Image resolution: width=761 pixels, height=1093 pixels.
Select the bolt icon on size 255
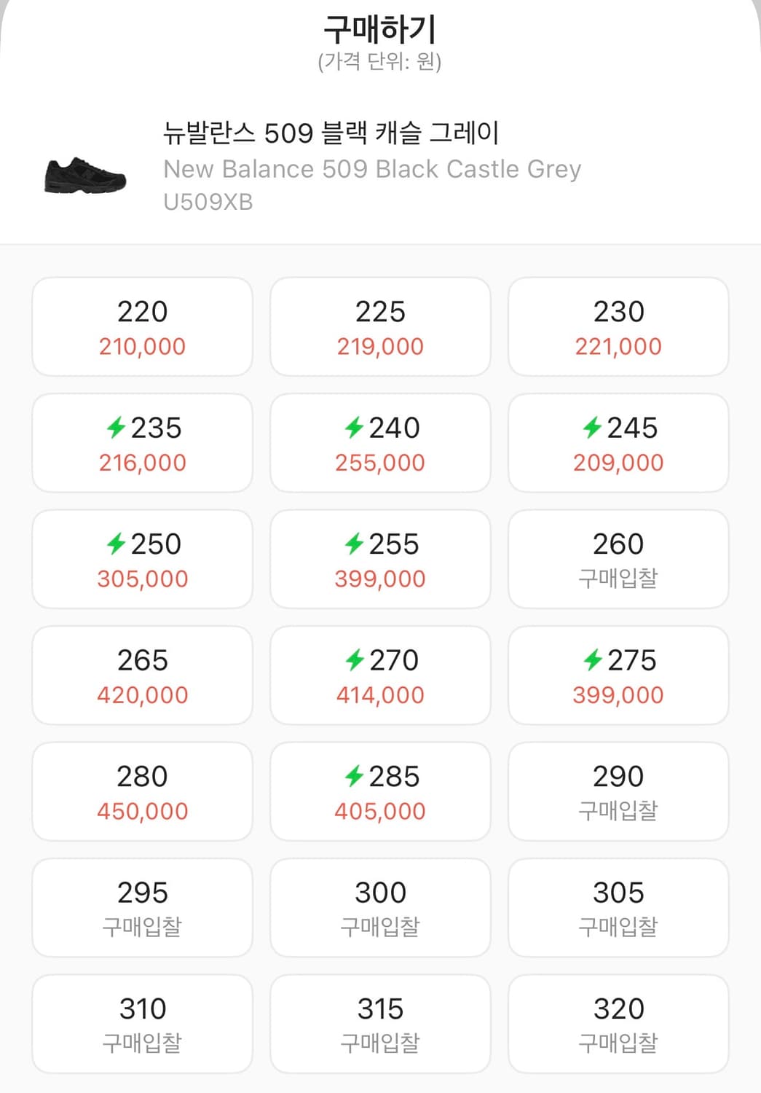tap(354, 544)
